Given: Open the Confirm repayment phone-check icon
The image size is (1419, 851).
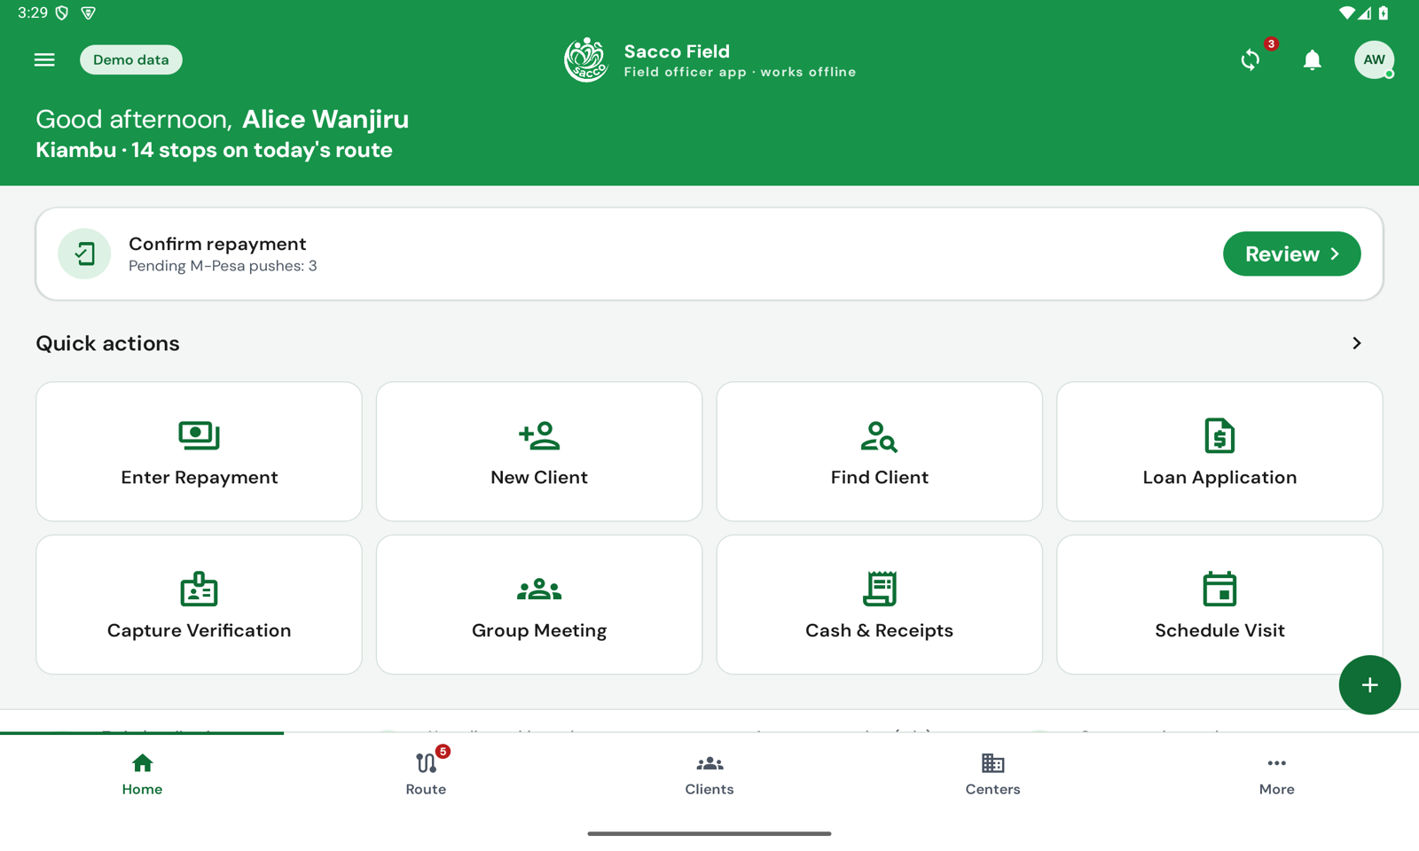Looking at the screenshot, I should click(84, 254).
